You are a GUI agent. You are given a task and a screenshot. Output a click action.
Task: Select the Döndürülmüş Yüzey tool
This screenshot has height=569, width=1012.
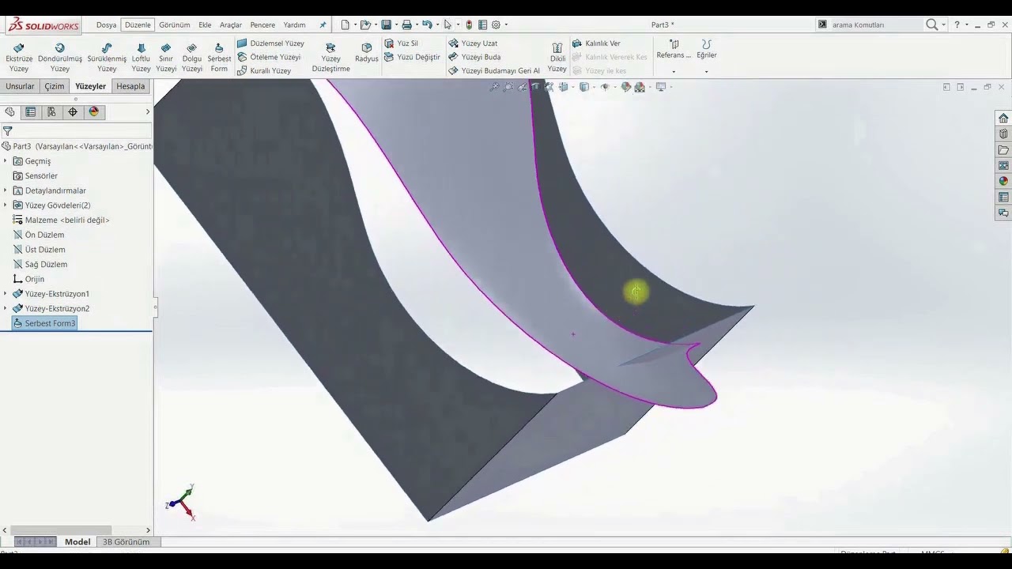tap(60, 58)
